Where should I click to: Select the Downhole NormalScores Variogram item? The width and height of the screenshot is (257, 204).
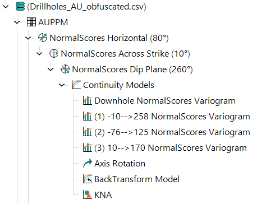(165, 101)
